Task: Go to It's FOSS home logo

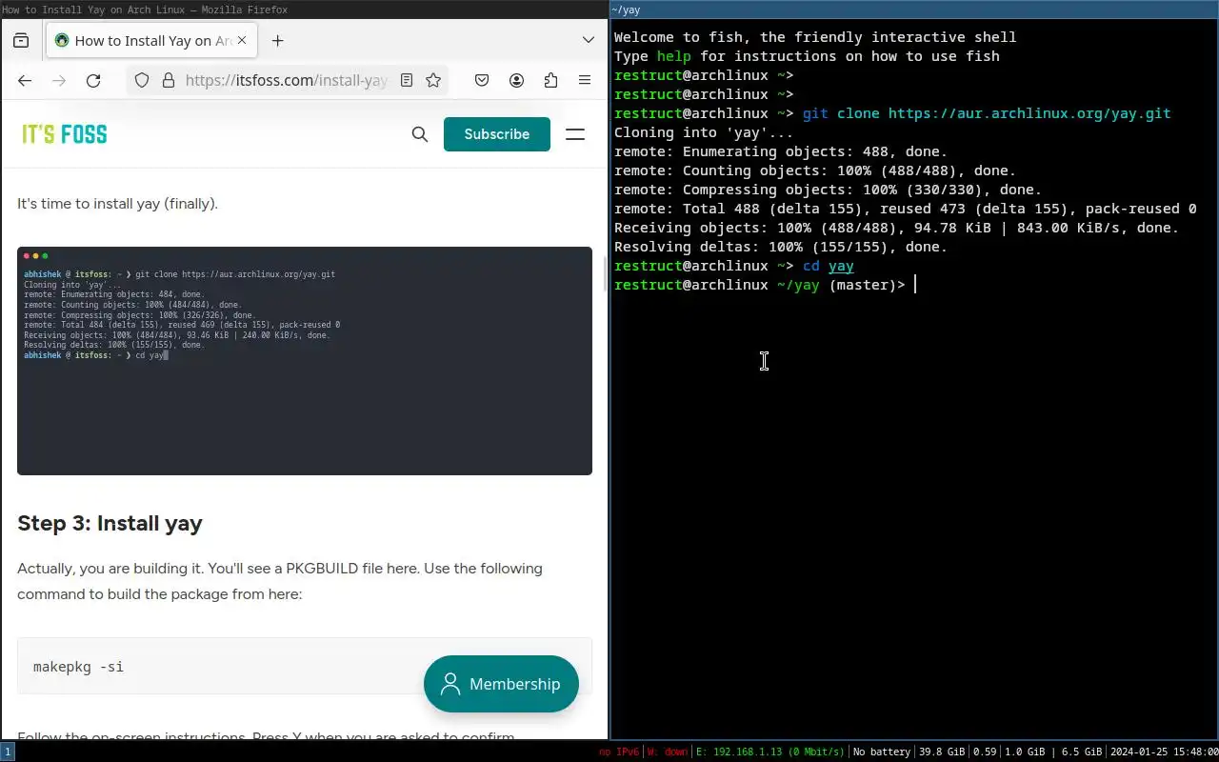Action: (x=65, y=134)
